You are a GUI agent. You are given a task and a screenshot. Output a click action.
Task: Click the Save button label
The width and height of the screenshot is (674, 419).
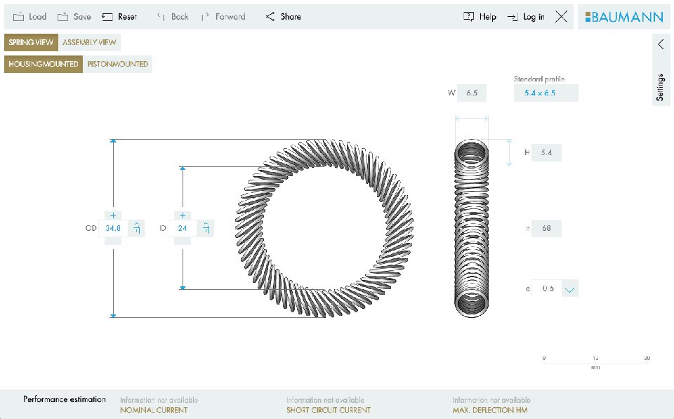coord(82,17)
